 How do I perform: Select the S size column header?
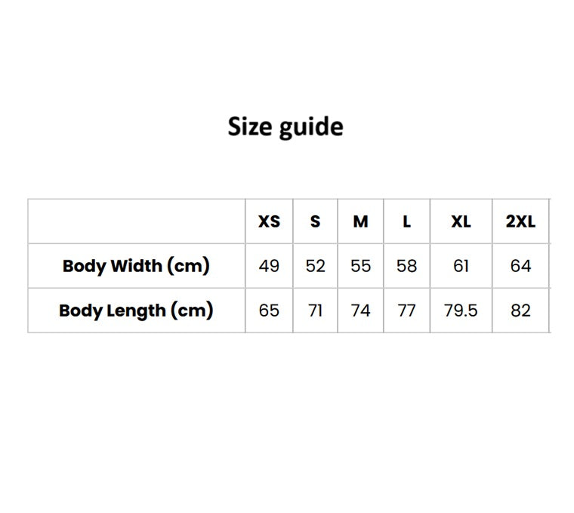(x=315, y=221)
